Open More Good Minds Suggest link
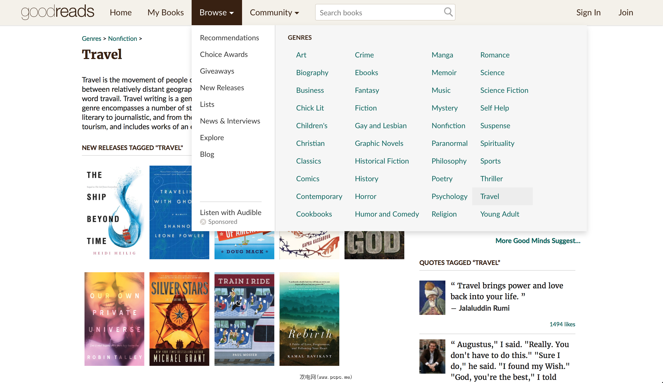 [x=538, y=241]
